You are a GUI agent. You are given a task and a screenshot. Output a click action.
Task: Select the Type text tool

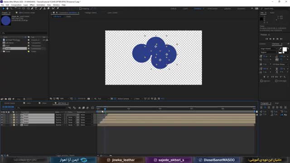[36, 9]
